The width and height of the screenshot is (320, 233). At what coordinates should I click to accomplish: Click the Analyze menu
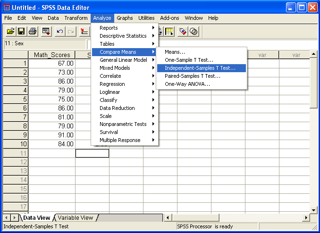102,18
